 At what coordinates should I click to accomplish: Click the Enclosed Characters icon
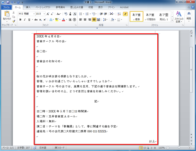coord(74,20)
